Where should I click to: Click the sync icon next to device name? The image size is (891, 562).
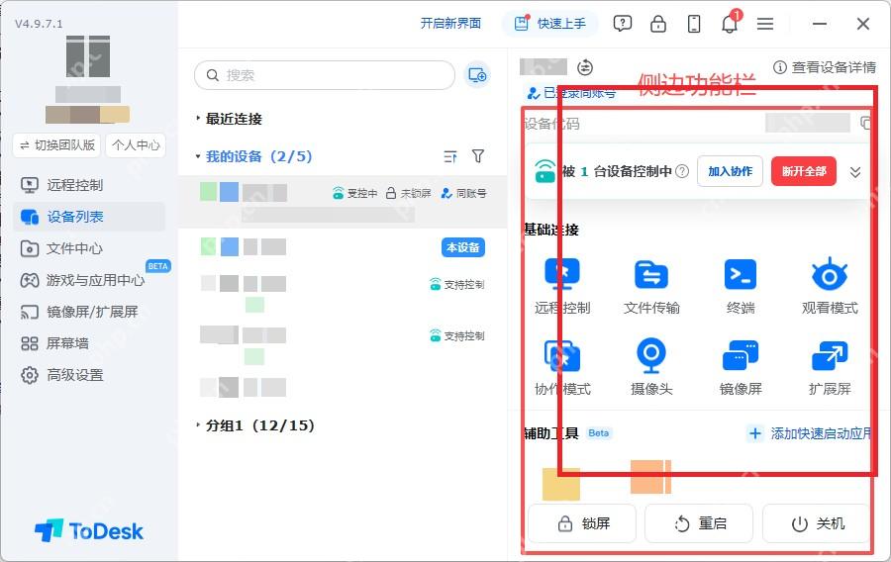(585, 67)
